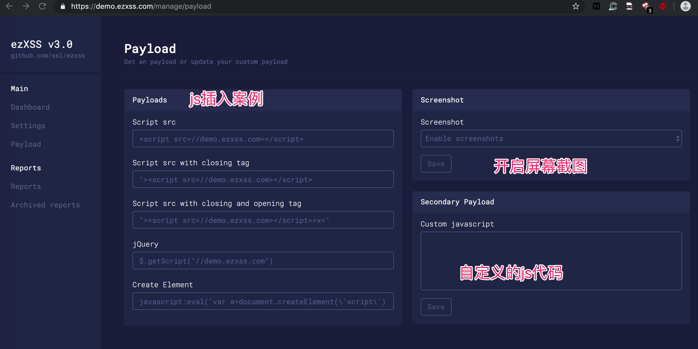Open the Enable screenshots dropdown
The width and height of the screenshot is (698, 349).
click(551, 138)
